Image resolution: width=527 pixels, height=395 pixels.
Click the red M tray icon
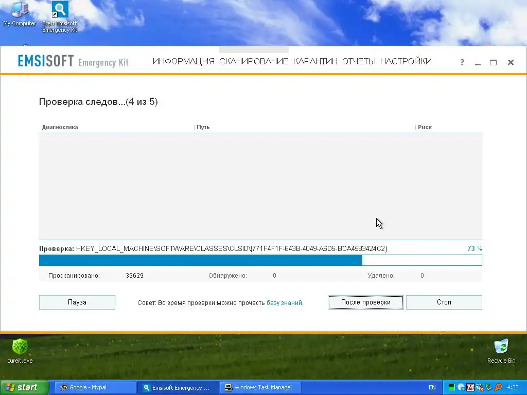[x=470, y=387]
